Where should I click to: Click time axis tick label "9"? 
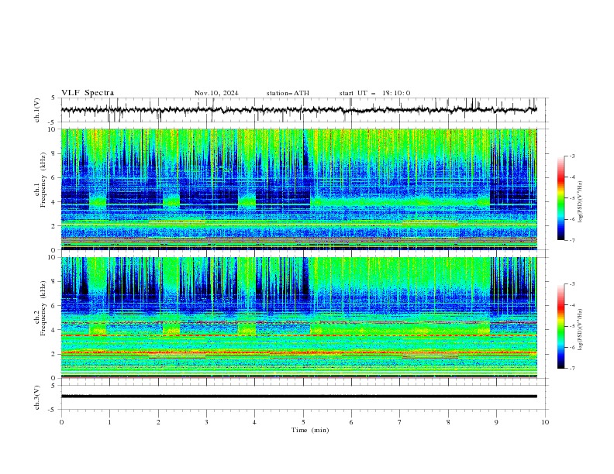coord(496,422)
